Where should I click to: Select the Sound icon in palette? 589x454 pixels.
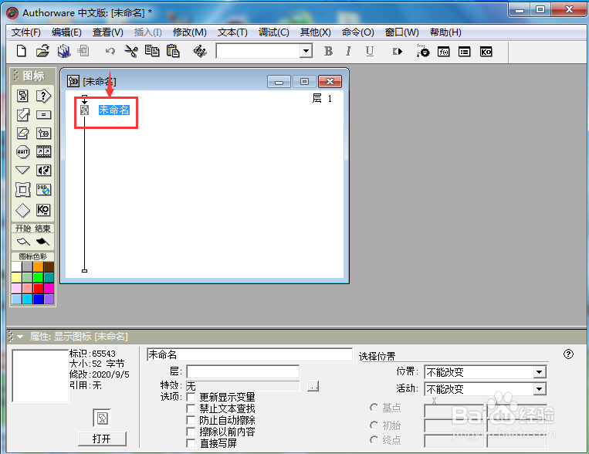coord(43,170)
